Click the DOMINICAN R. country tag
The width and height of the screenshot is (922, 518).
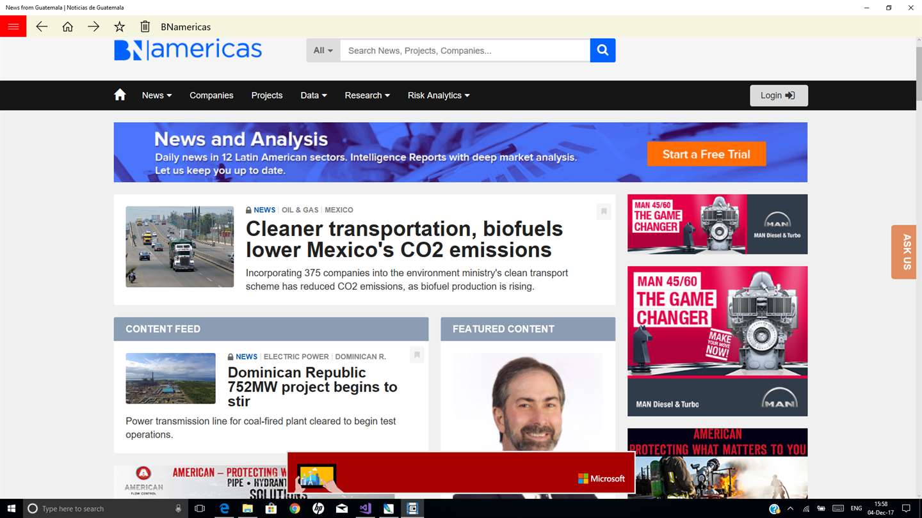(x=360, y=357)
